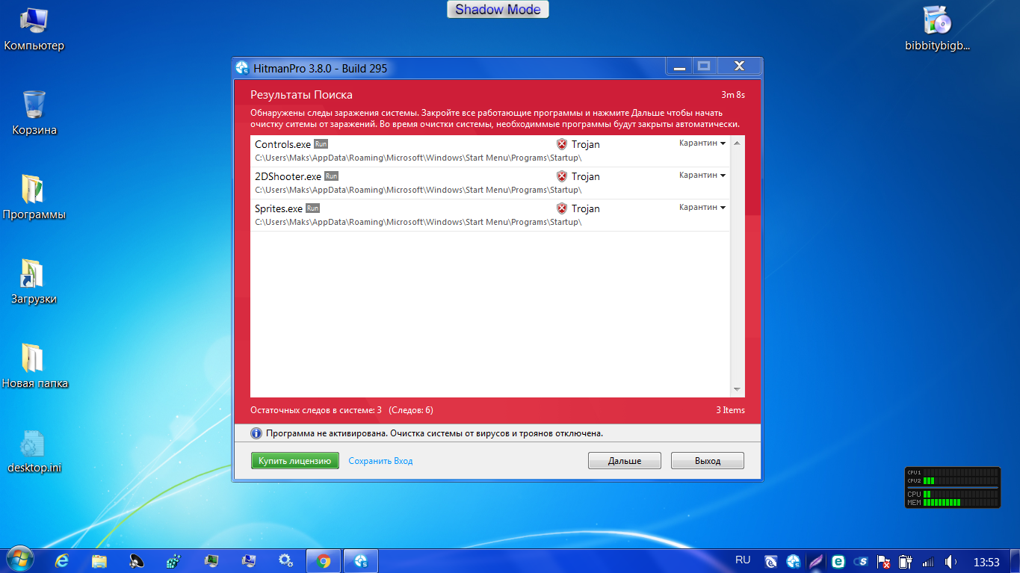Screen dimensions: 1020x573
Task: Click the 'Остаточных следов в системе: 3' status text
Action: (316, 410)
